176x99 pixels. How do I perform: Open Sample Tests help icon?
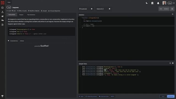(173, 63)
